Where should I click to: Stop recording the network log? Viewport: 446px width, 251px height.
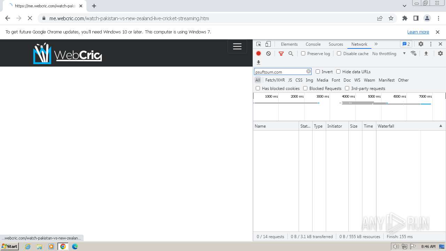pyautogui.click(x=259, y=53)
